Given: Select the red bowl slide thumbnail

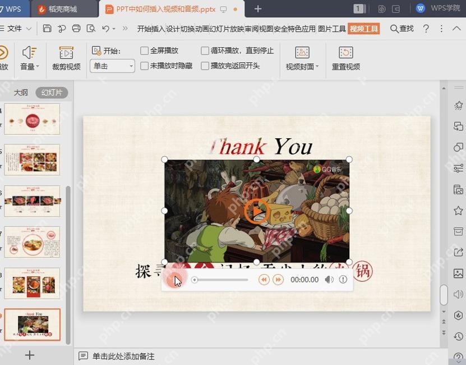Looking at the screenshot, I should click(x=32, y=119).
